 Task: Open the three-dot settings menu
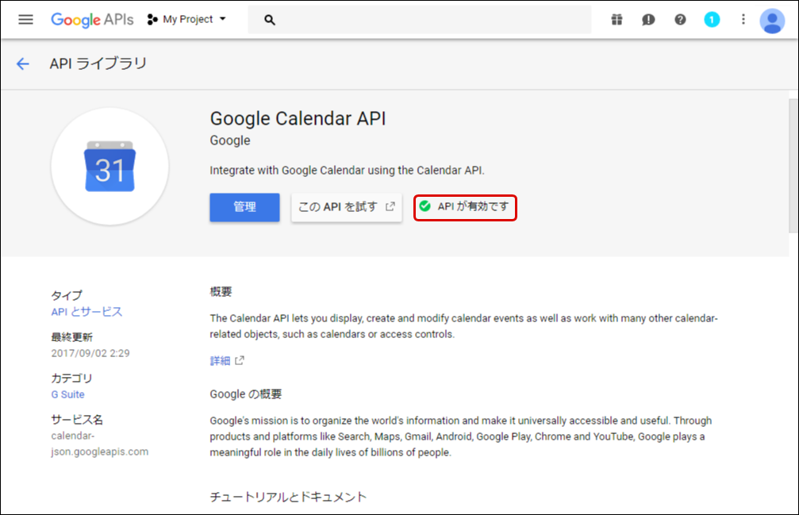point(743,19)
